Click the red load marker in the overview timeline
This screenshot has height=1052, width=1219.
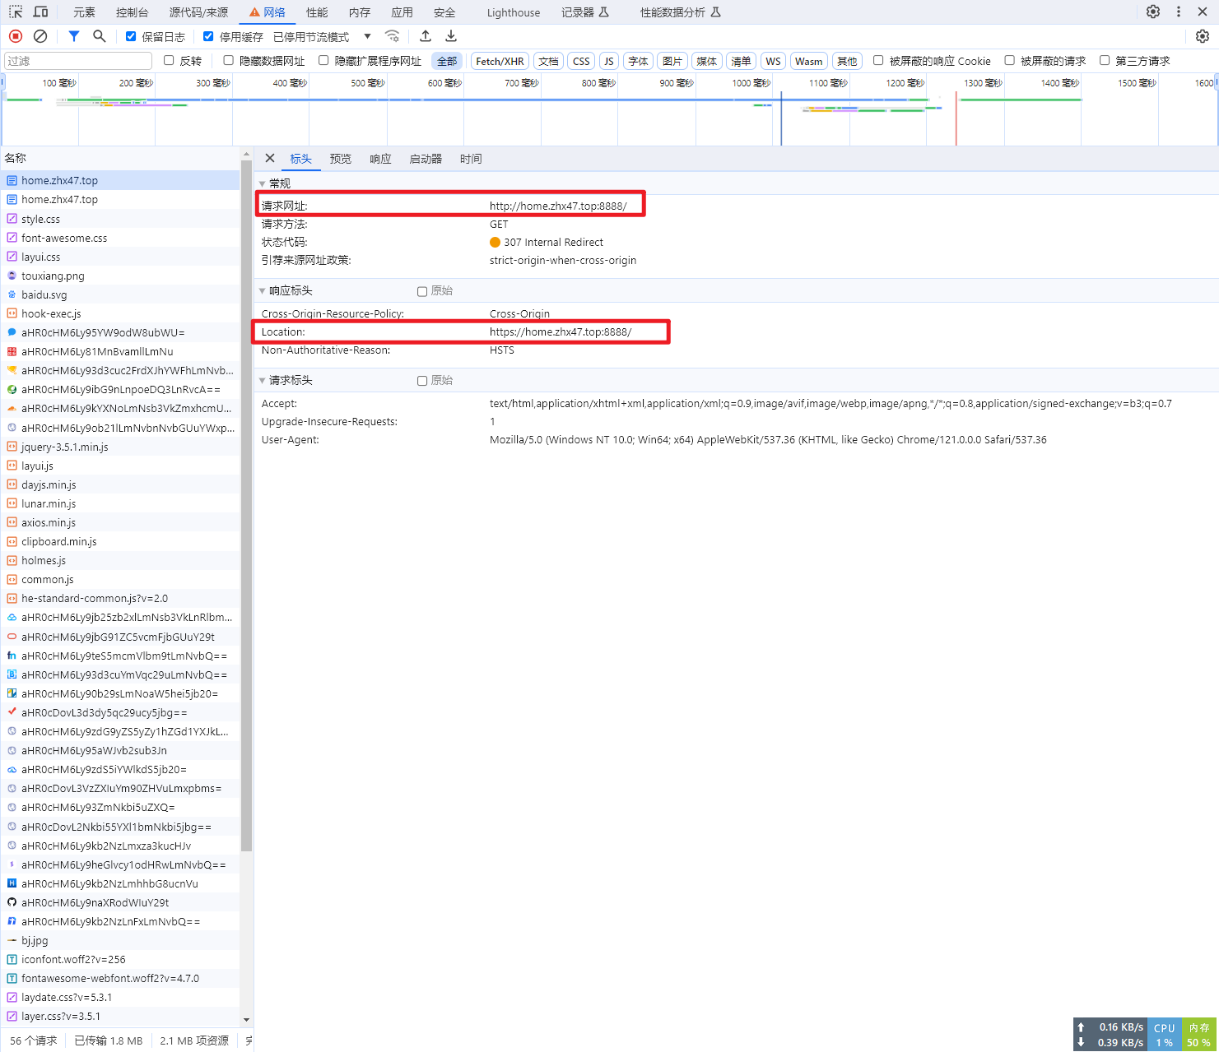956,118
